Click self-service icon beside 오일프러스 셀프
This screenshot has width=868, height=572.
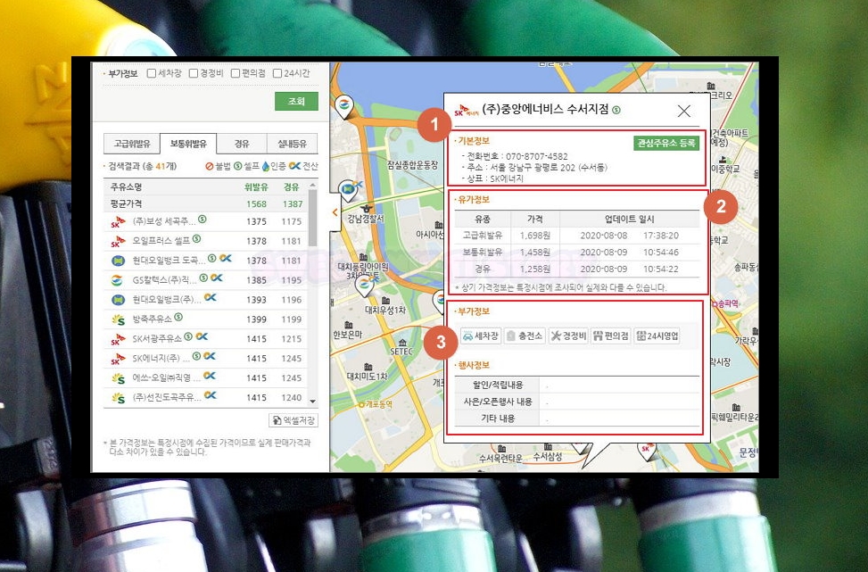(x=196, y=239)
